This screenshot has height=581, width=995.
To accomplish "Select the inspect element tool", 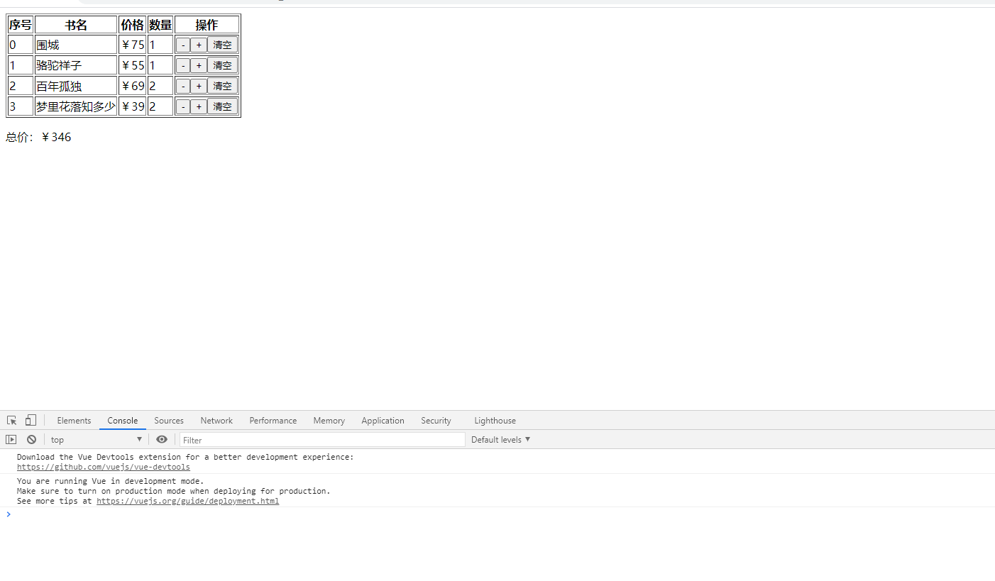I will (x=11, y=420).
